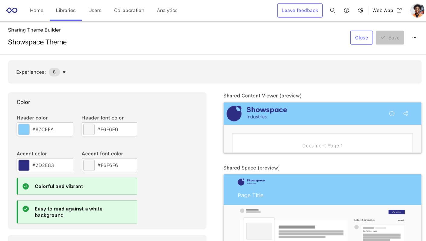Click the info icon in Shared Content Viewer preview
426x241 pixels.
(x=392, y=113)
